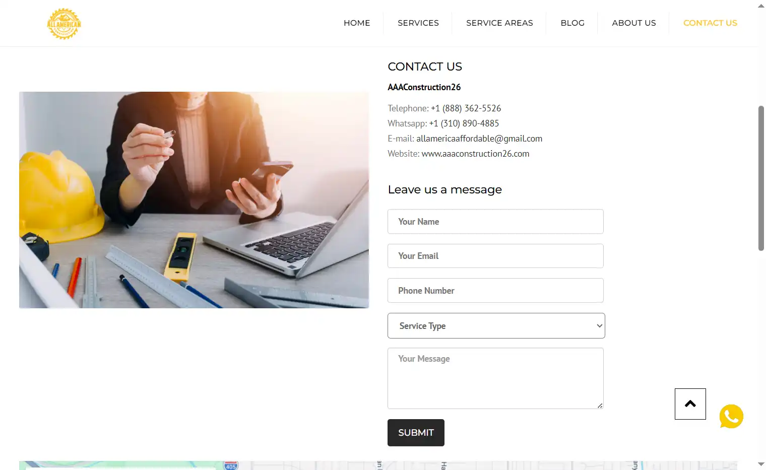
Task: Open the Blog page
Action: pyautogui.click(x=572, y=23)
